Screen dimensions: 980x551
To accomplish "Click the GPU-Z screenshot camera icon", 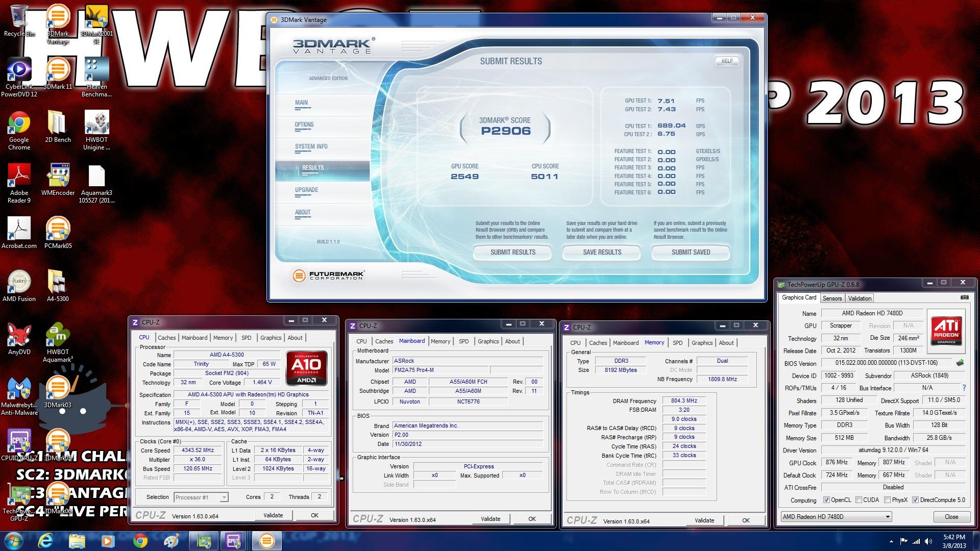I will [964, 297].
